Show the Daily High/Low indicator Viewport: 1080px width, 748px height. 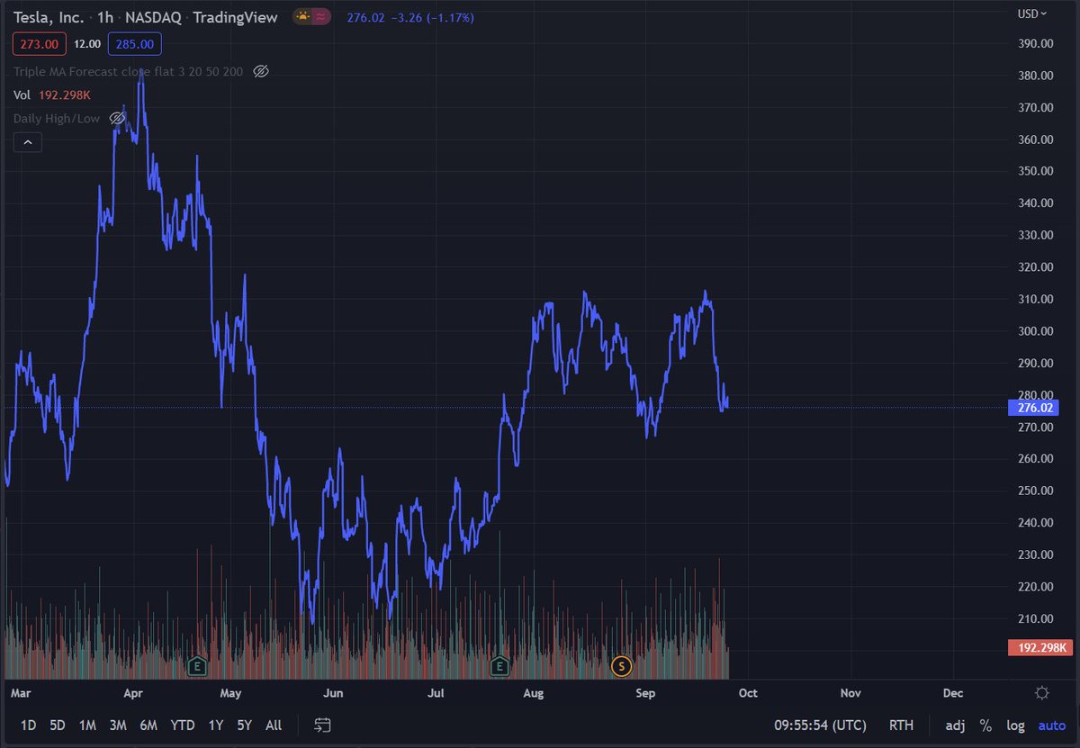(x=117, y=118)
